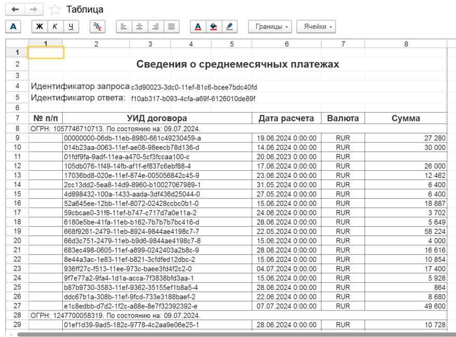This screenshot has height=337, width=456.
Task: Go forward with the right arrow button
Action: click(34, 9)
